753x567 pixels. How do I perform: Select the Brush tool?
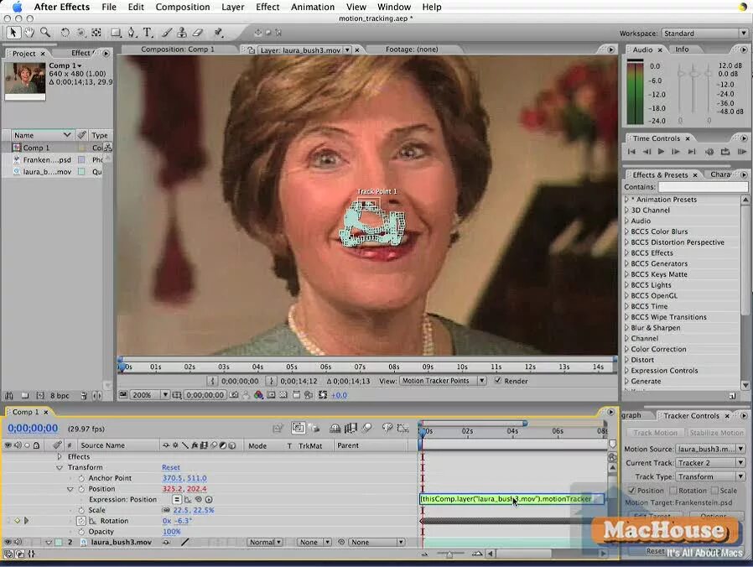tap(167, 33)
